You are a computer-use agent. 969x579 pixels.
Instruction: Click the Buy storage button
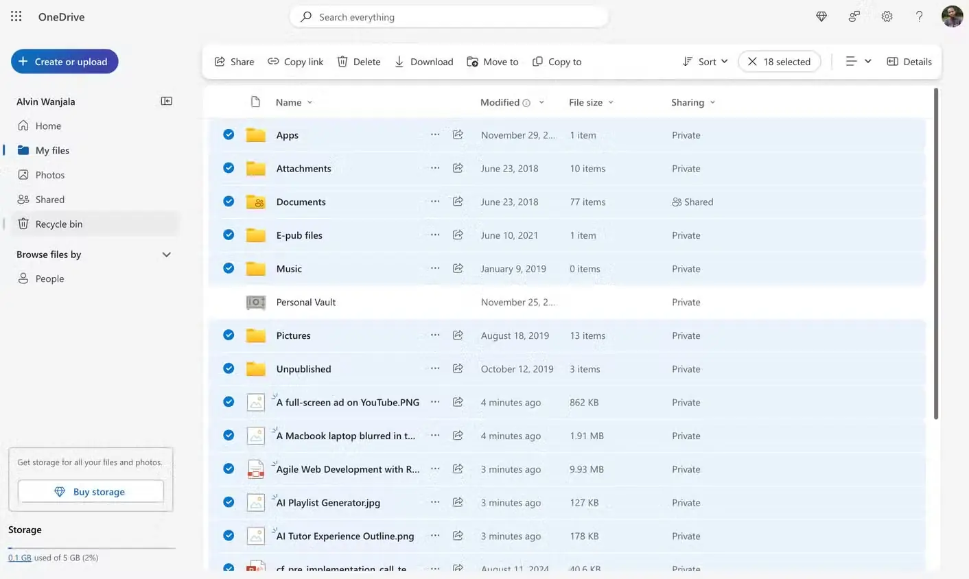point(91,491)
